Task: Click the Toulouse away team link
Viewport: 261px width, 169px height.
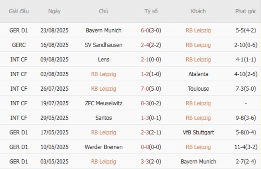Action: click(198, 89)
